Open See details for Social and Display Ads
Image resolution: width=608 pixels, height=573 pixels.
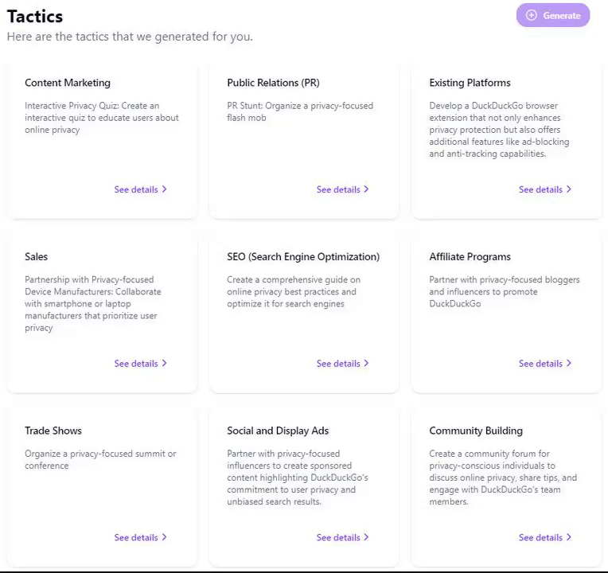pos(338,538)
